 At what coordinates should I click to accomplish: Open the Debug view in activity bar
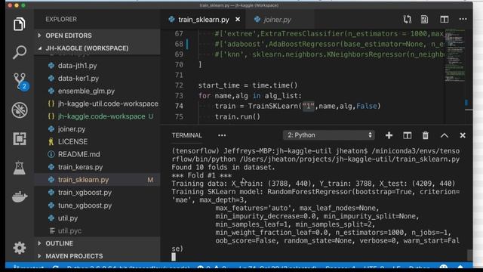click(x=20, y=110)
